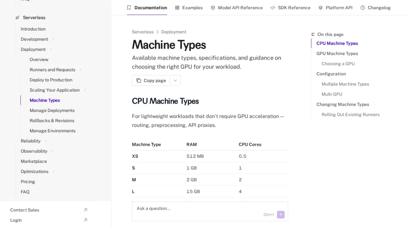This screenshot has width=408, height=229.
Task: Jump to Multi-GPU section
Action: [332, 94]
